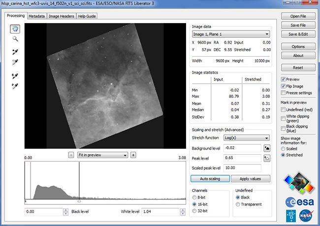The width and height of the screenshot is (320, 226).
Task: Click the white level histogram slider handle
Action: [x=79, y=201]
